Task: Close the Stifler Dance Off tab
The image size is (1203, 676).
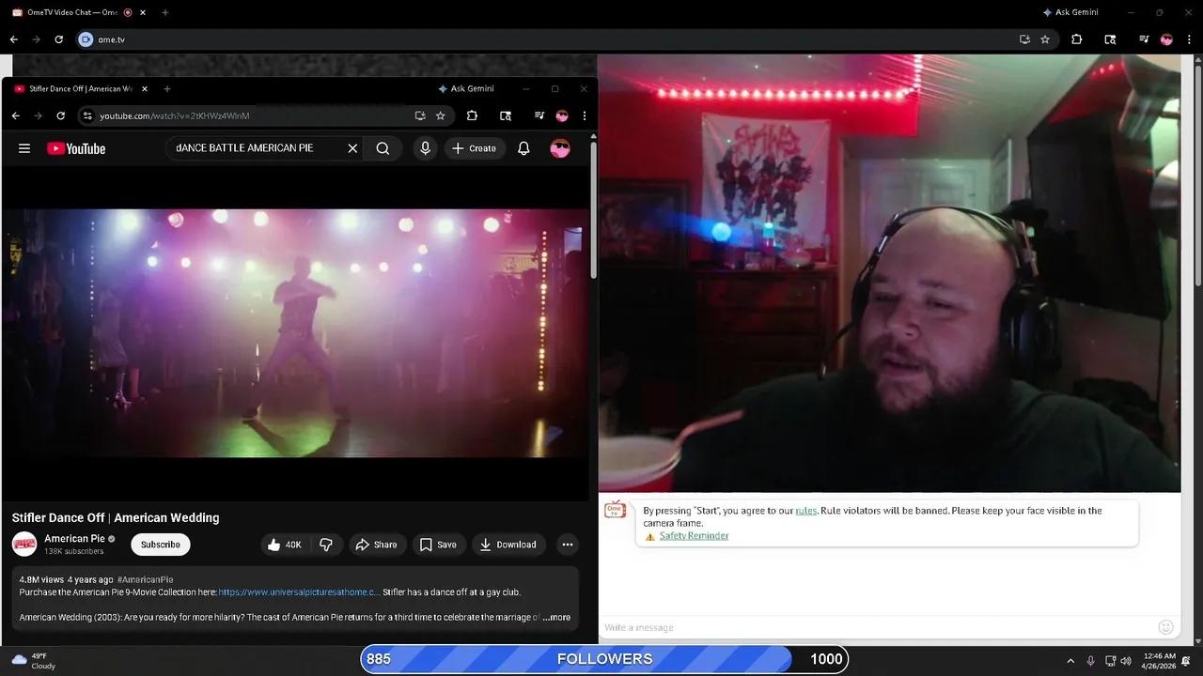Action: tap(144, 89)
